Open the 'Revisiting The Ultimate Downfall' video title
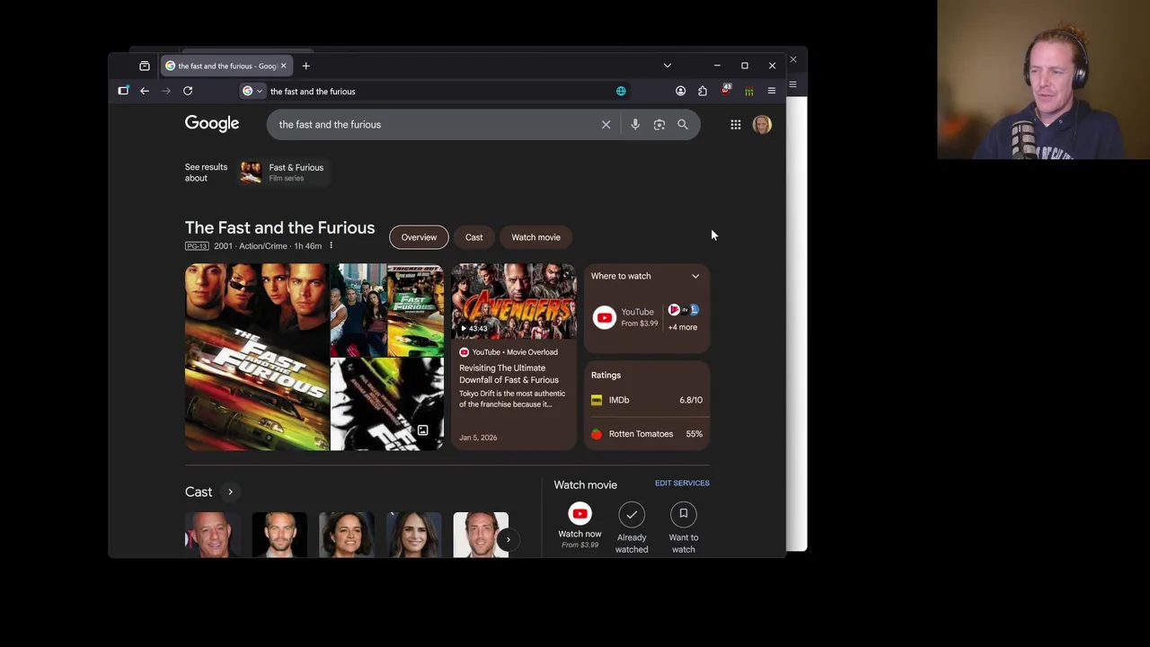 coord(509,374)
